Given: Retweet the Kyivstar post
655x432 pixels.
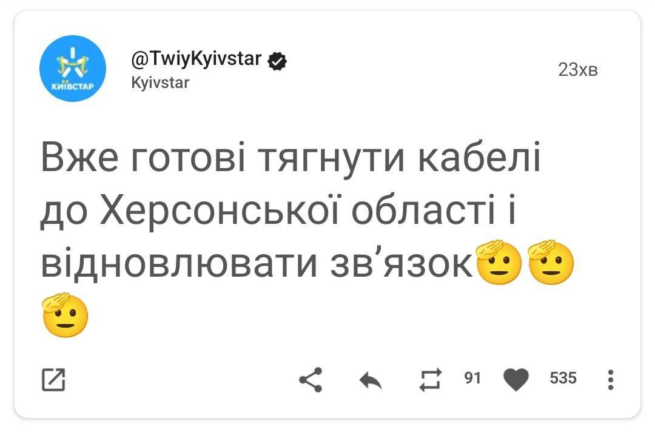Looking at the screenshot, I should [x=431, y=380].
